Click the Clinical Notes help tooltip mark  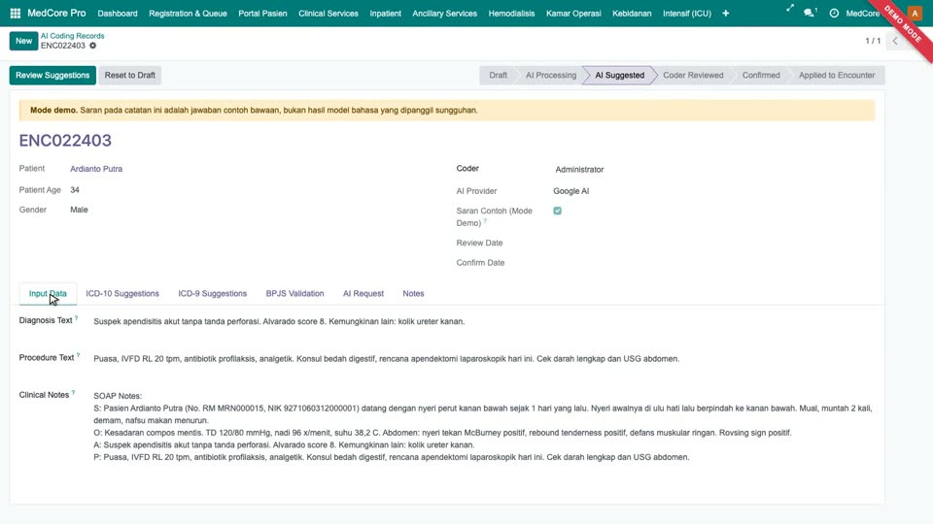pos(73,393)
